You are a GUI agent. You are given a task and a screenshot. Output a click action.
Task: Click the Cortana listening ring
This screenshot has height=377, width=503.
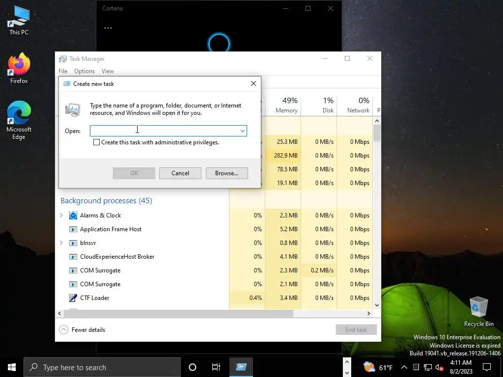(x=219, y=43)
